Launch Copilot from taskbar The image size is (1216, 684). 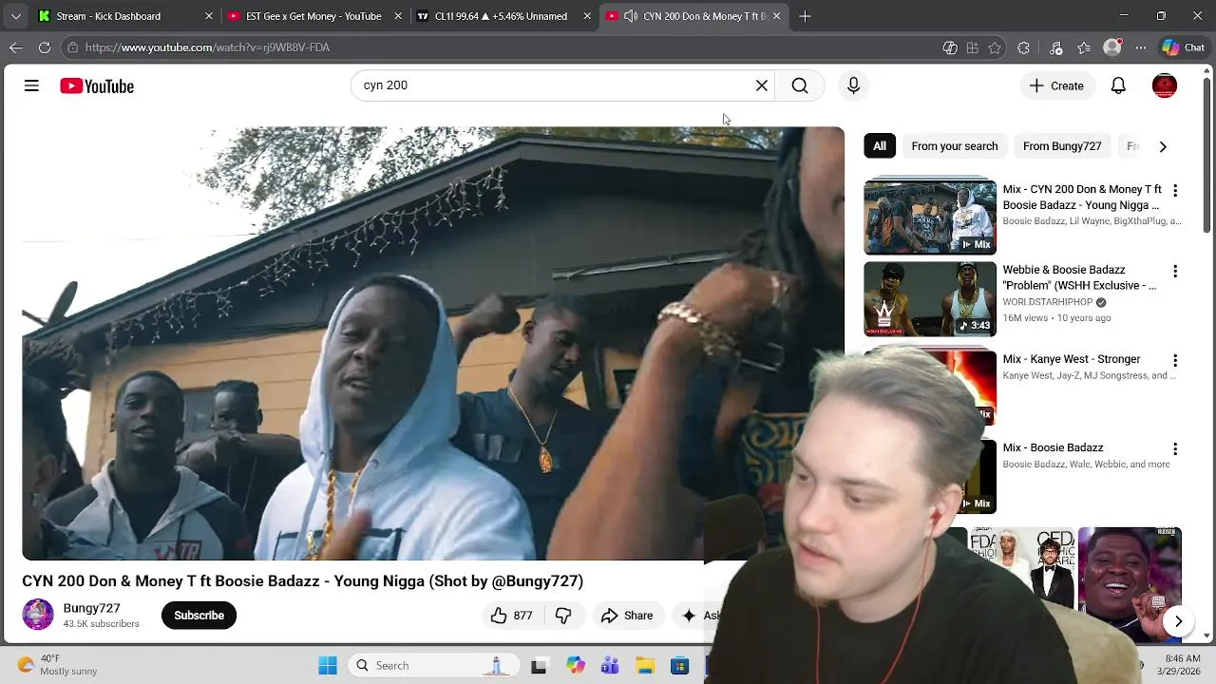click(x=575, y=666)
